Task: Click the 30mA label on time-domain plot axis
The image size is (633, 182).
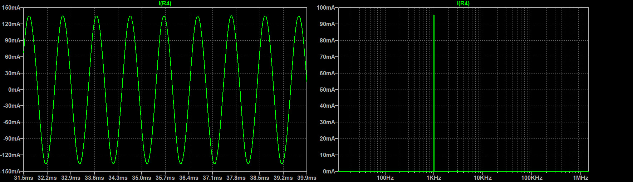Action: (x=13, y=73)
